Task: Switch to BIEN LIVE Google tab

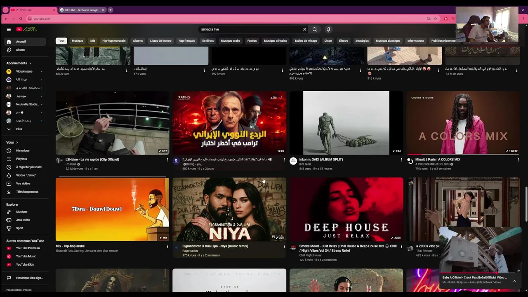Action: pyautogui.click(x=82, y=10)
